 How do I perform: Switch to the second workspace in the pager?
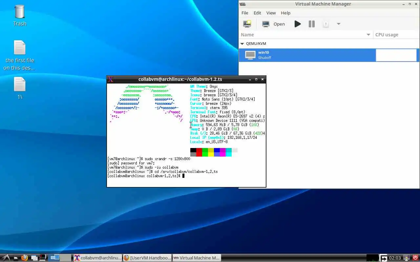coord(66,258)
